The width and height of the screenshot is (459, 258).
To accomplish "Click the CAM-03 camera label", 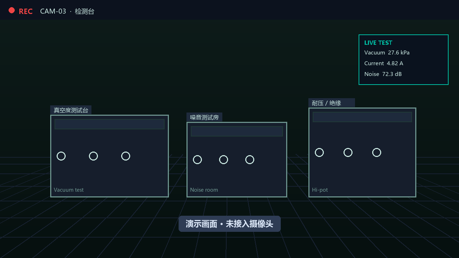I will tap(53, 11).
